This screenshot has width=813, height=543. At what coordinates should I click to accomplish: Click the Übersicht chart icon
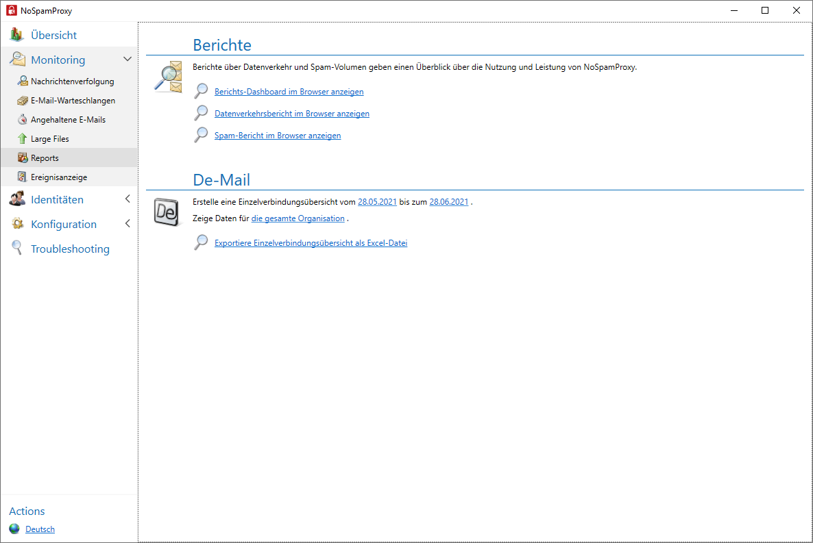click(16, 35)
